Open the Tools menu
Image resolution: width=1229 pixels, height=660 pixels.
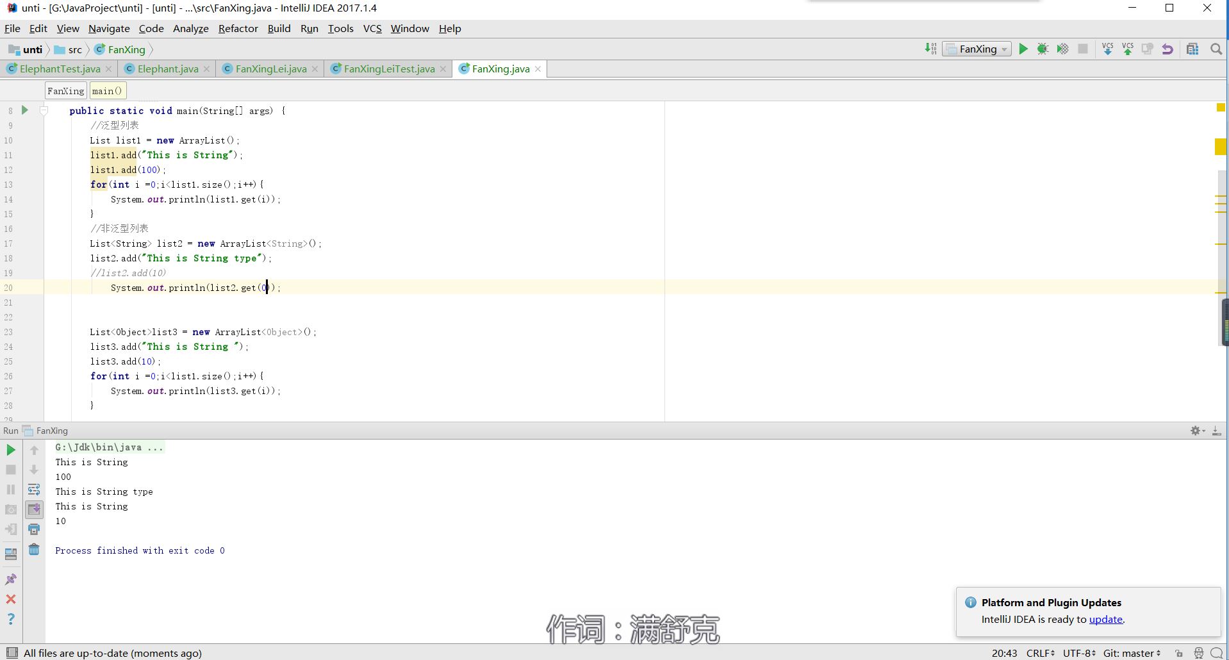coord(340,29)
